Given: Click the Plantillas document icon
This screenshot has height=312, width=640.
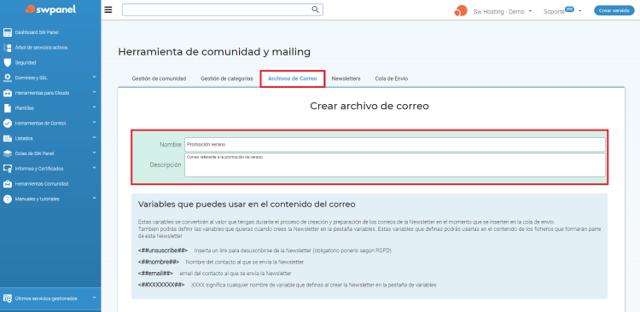Looking at the screenshot, I should 8,108.
